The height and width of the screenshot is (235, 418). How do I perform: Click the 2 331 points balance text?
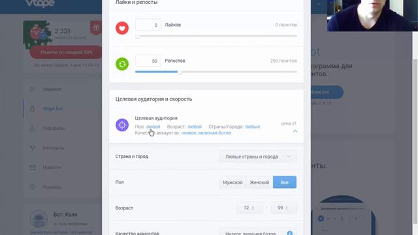coord(63,31)
